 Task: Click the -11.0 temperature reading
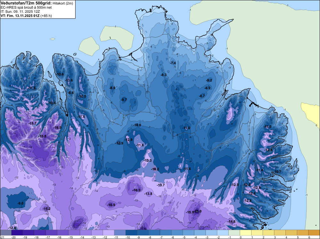tap(186, 128)
